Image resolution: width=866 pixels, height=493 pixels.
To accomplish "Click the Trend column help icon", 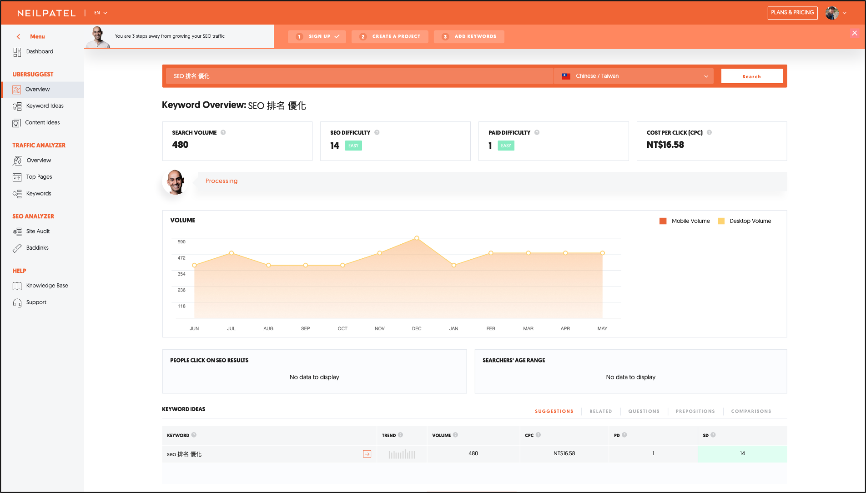I will click(x=400, y=435).
